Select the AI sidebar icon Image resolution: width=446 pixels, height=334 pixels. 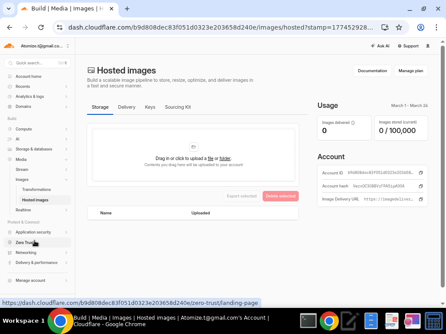10,139
